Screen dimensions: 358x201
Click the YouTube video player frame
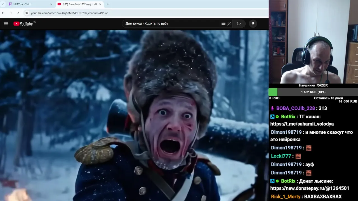point(134,116)
